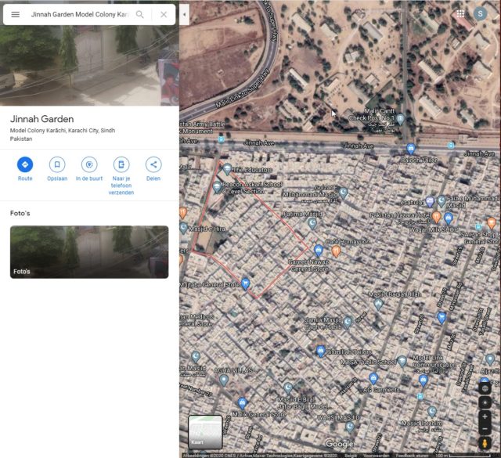Save the place with Opslaan icon

point(57,164)
